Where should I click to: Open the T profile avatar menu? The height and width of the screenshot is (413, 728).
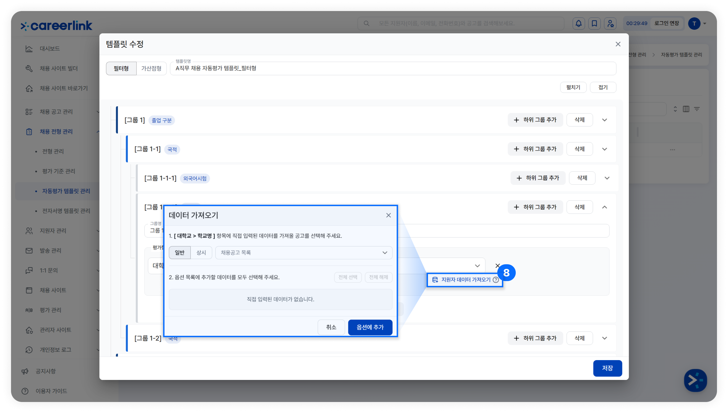[694, 23]
